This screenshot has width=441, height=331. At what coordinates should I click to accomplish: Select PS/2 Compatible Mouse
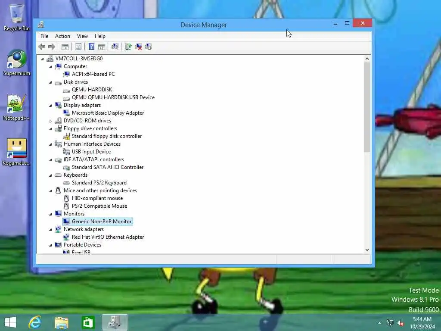pyautogui.click(x=99, y=206)
